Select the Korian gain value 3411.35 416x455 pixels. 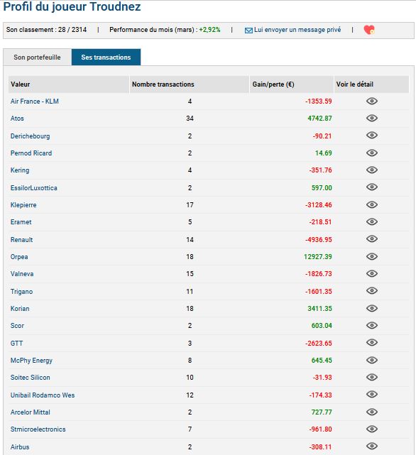click(319, 309)
